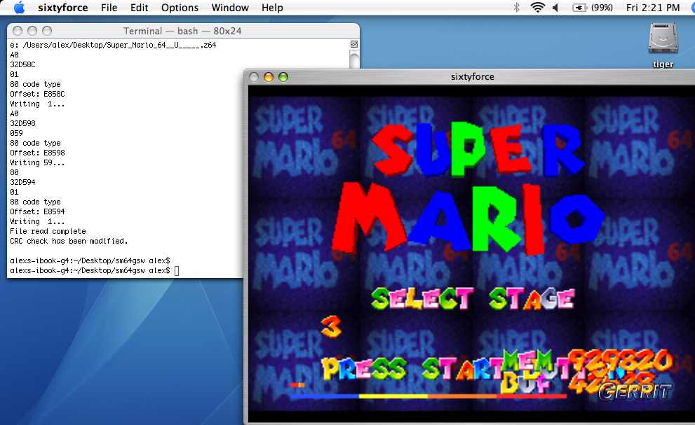Open the Window menu
Screen dimensions: 695x425
point(230,8)
